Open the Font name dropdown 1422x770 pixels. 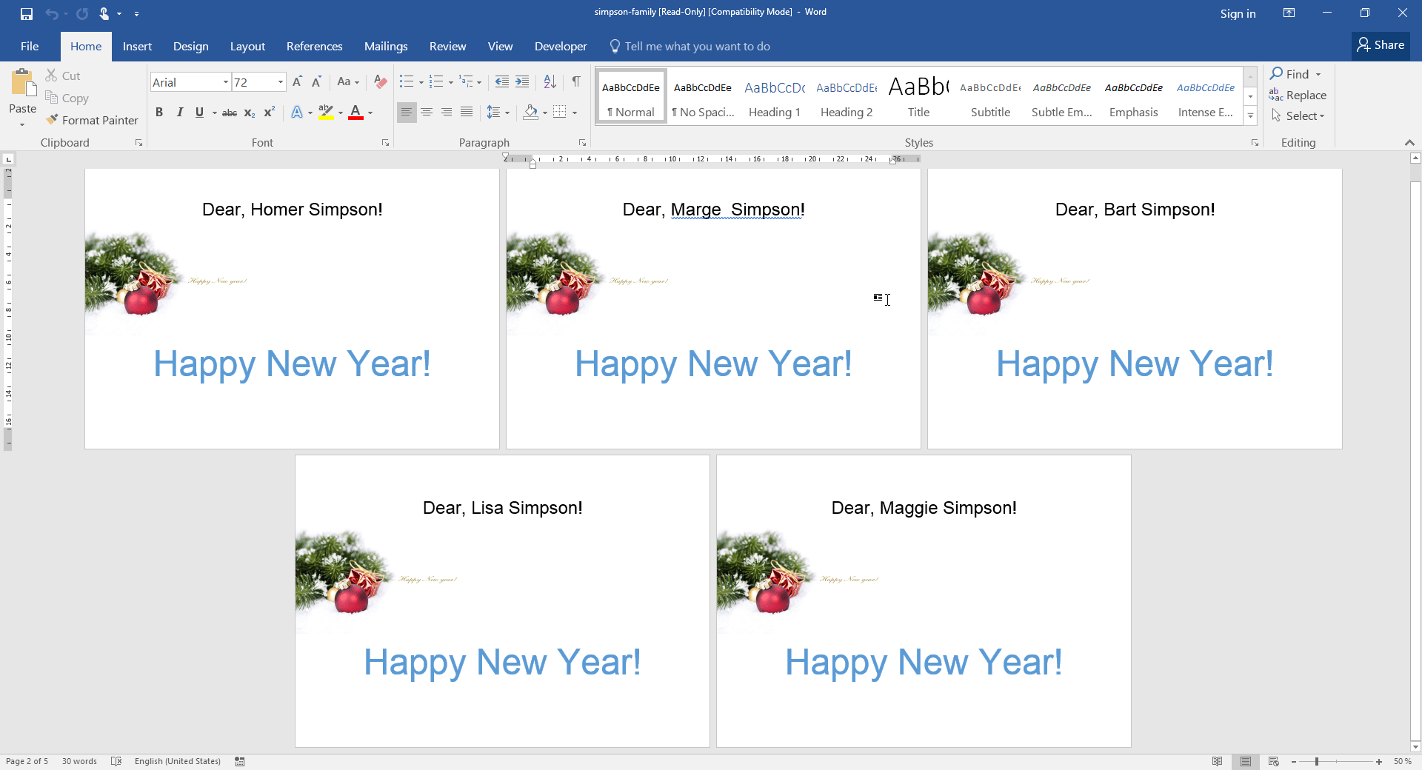pos(224,81)
